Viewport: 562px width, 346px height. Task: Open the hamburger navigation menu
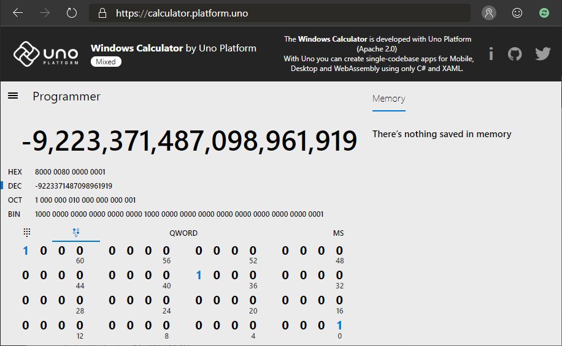point(13,96)
